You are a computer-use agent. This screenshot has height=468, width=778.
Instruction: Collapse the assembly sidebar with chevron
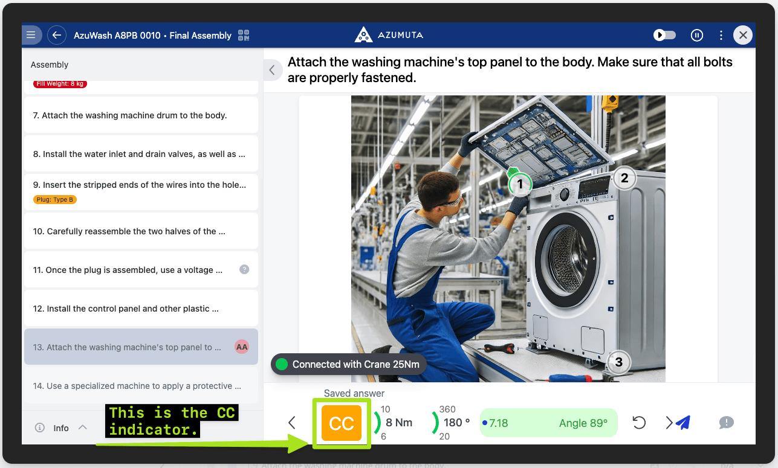tap(272, 70)
